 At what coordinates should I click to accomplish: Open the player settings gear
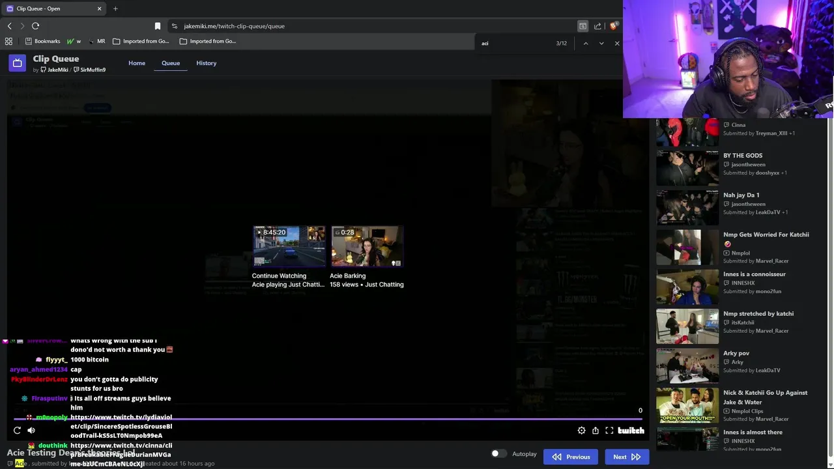pyautogui.click(x=581, y=430)
